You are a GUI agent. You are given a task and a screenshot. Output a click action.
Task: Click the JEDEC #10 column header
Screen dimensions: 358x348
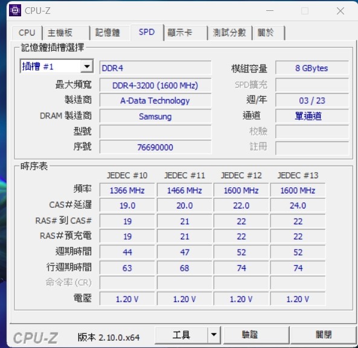[127, 175]
